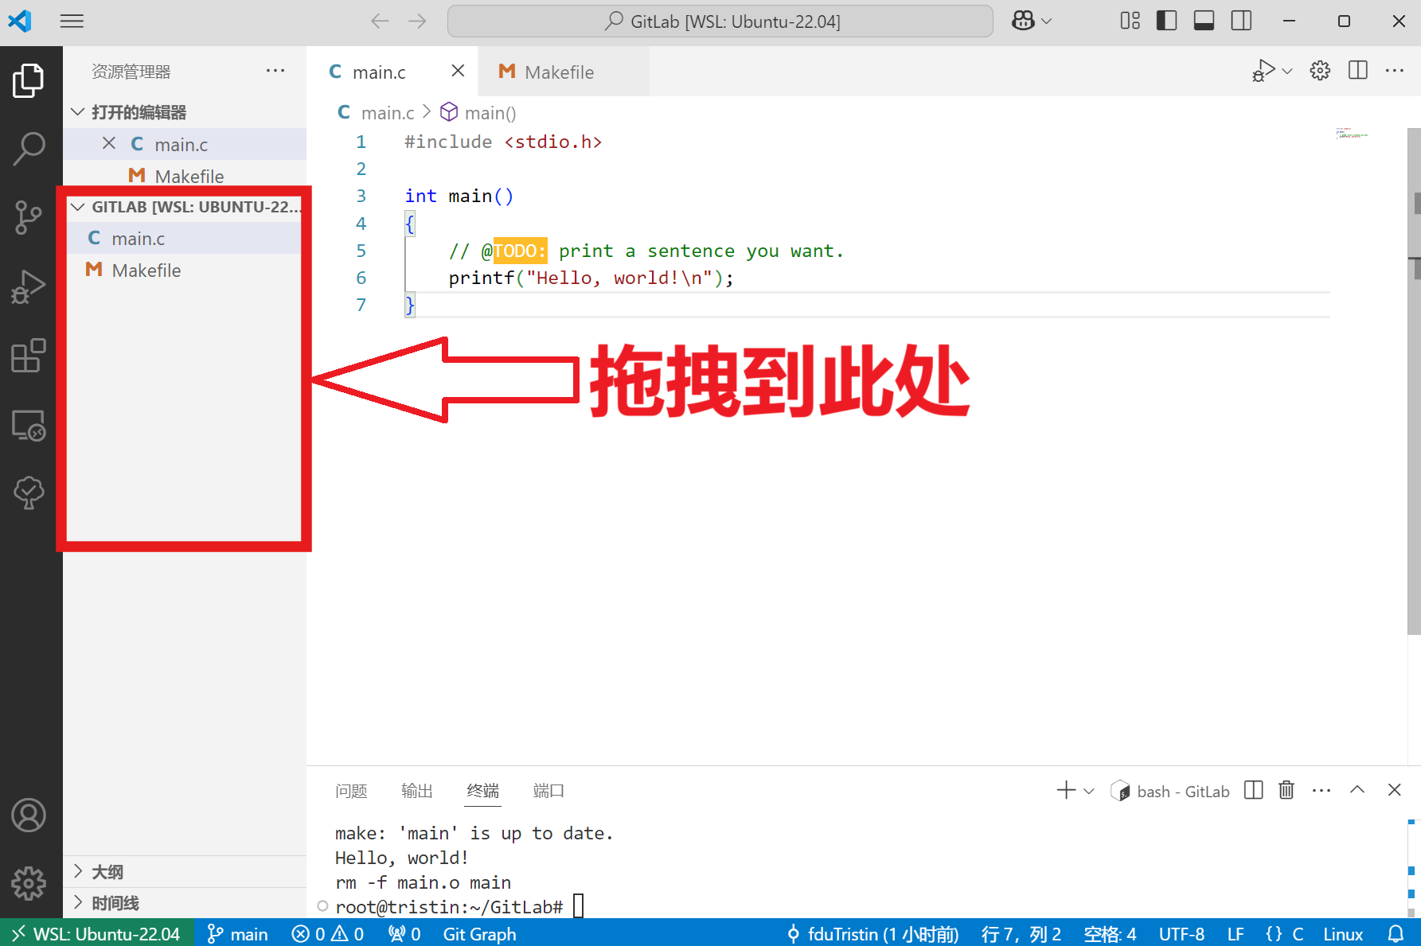Image resolution: width=1421 pixels, height=946 pixels.
Task: Open the Run and Debug view
Action: (29, 287)
